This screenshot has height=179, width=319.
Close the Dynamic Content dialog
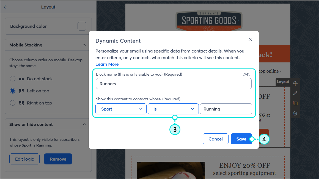click(250, 39)
